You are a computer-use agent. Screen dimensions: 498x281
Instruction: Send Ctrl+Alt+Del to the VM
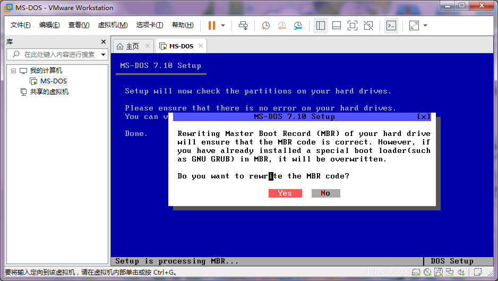coord(243,25)
